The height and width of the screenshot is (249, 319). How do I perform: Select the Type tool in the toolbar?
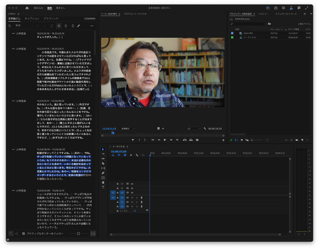(x=103, y=187)
